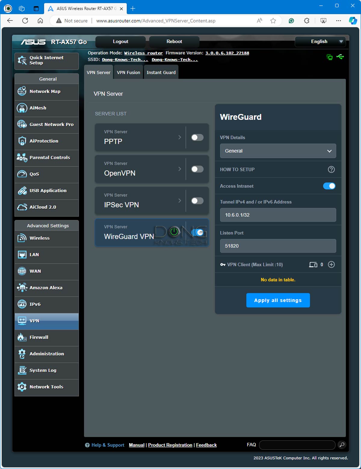Open WAN settings
This screenshot has width=361, height=469.
pyautogui.click(x=47, y=271)
